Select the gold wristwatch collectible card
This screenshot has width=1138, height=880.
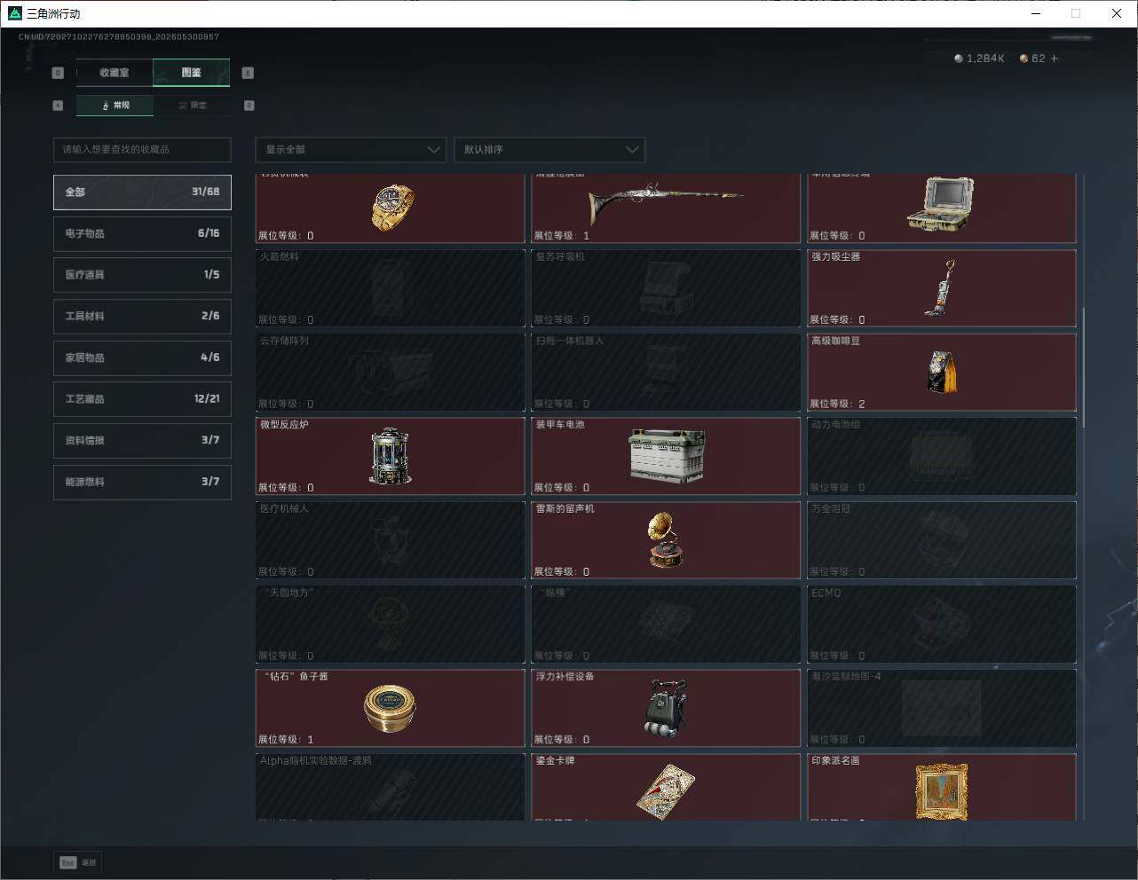390,208
